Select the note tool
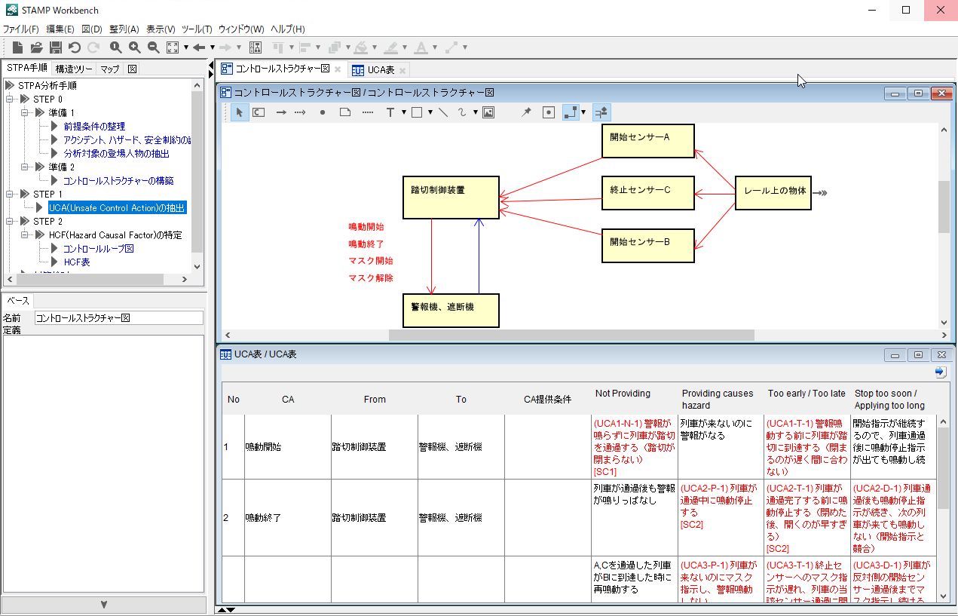Image resolution: width=958 pixels, height=616 pixels. [x=345, y=112]
